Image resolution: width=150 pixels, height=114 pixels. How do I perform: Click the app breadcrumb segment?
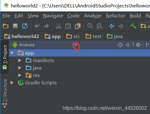pyautogui.click(x=53, y=36)
